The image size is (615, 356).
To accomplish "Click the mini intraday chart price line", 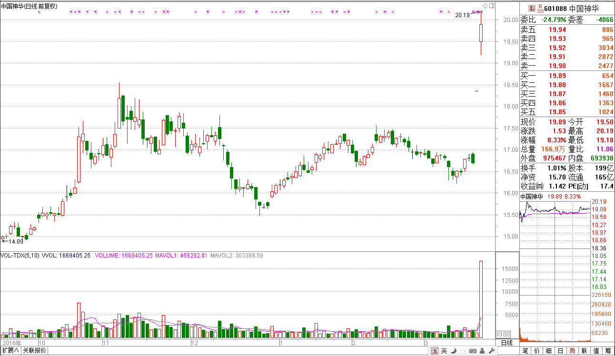I will click(x=555, y=210).
